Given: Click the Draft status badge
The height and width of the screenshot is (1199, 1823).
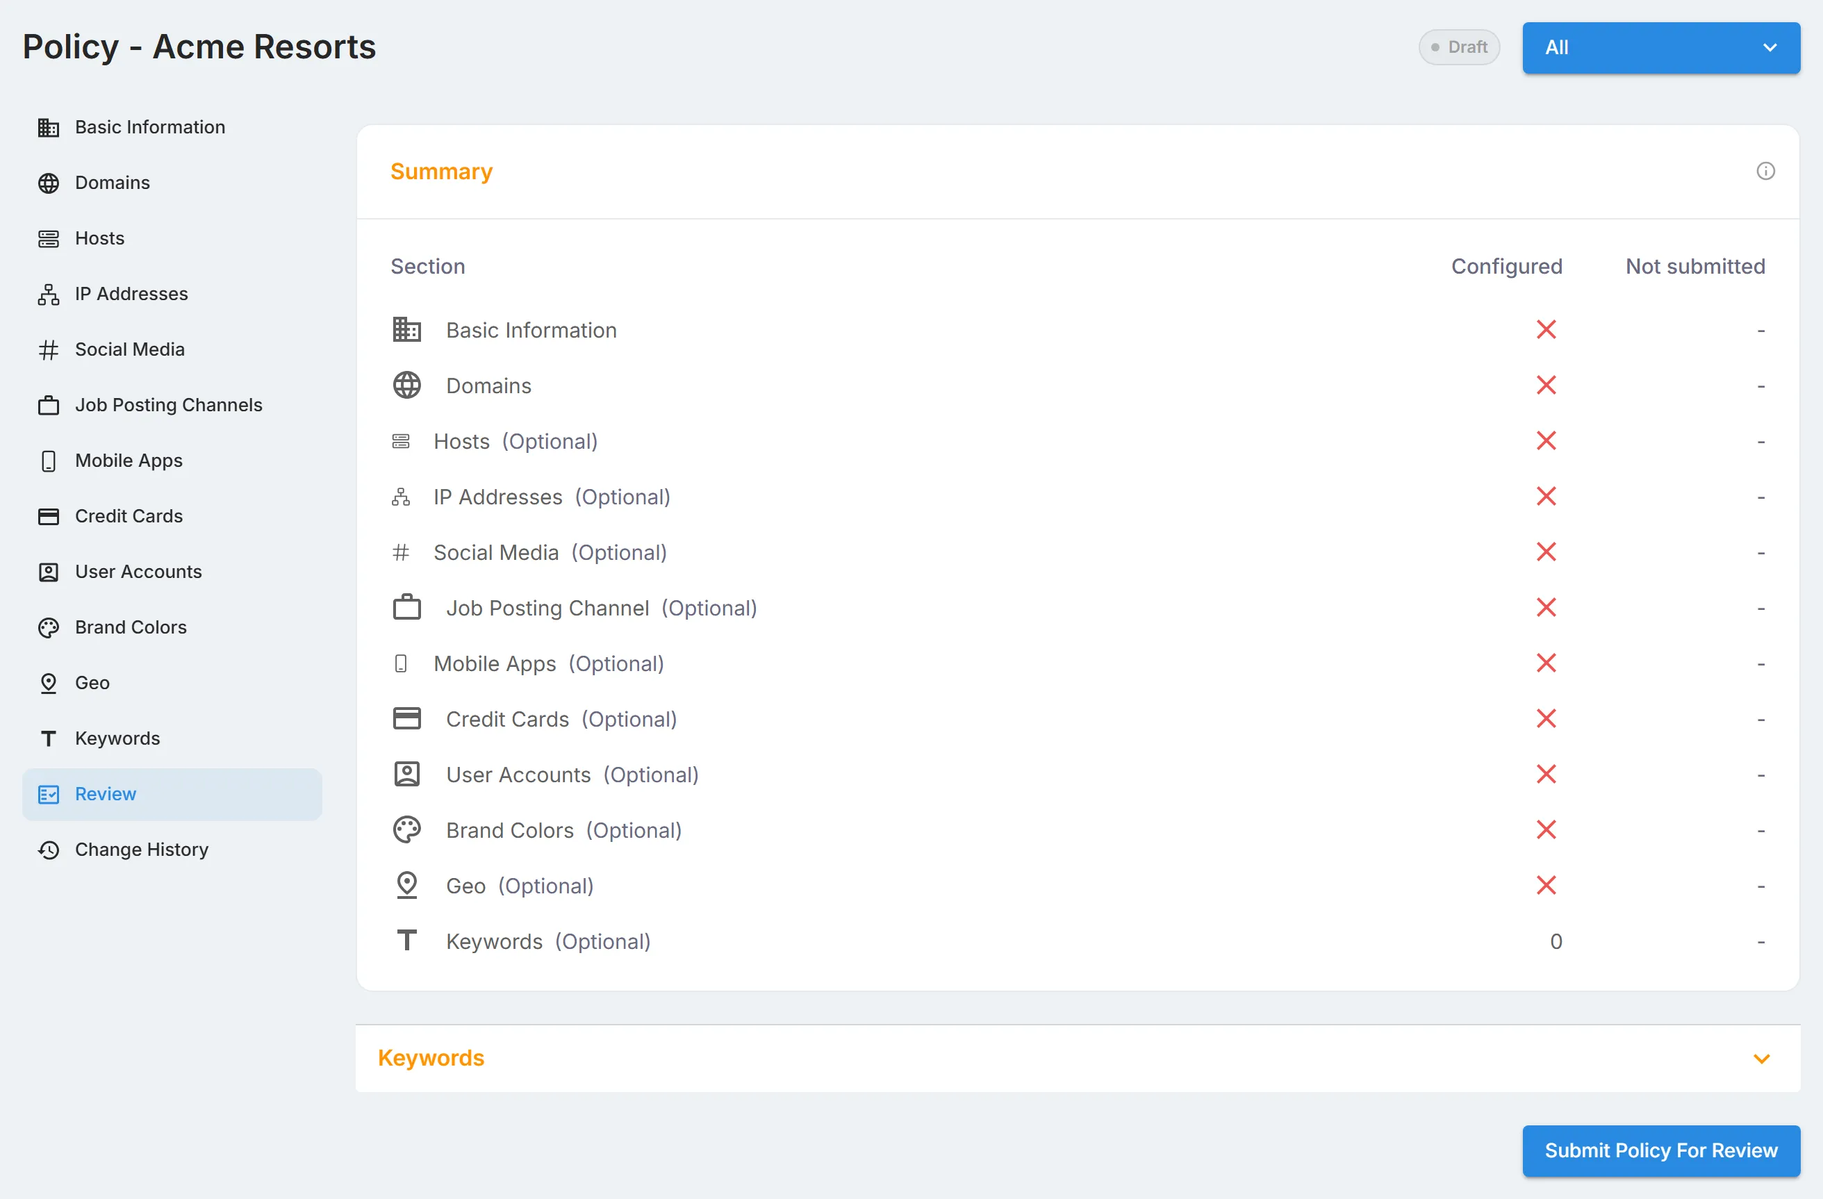Looking at the screenshot, I should pos(1459,47).
